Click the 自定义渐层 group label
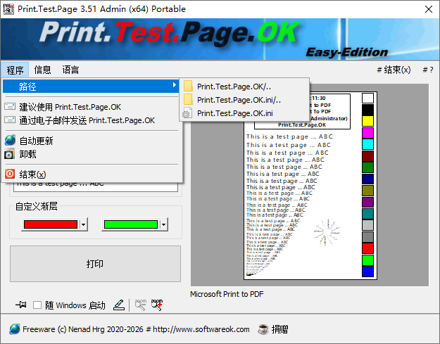This screenshot has height=344, width=440. pos(36,206)
